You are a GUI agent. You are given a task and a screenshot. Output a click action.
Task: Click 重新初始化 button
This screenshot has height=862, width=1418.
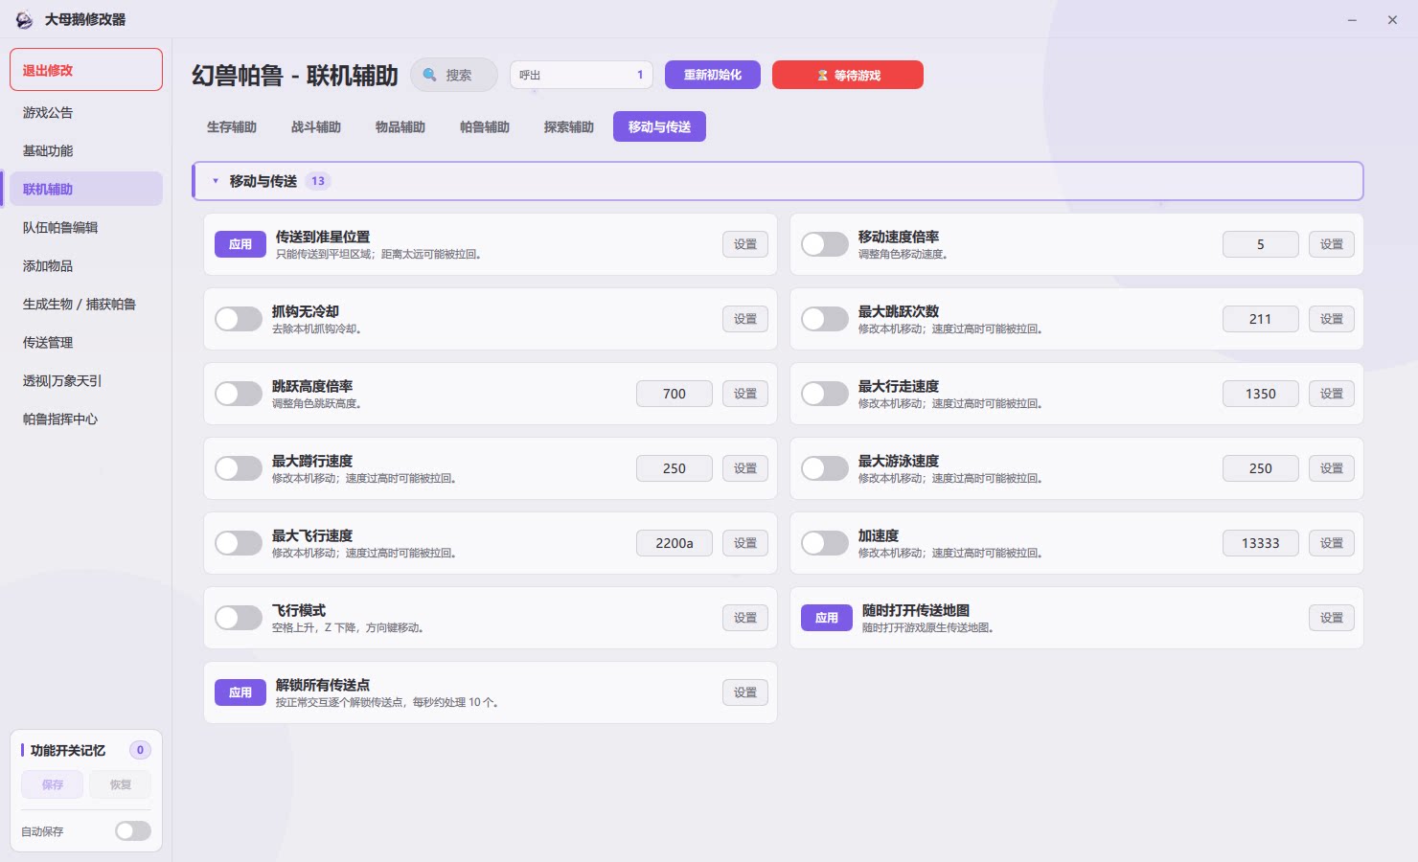tap(713, 75)
